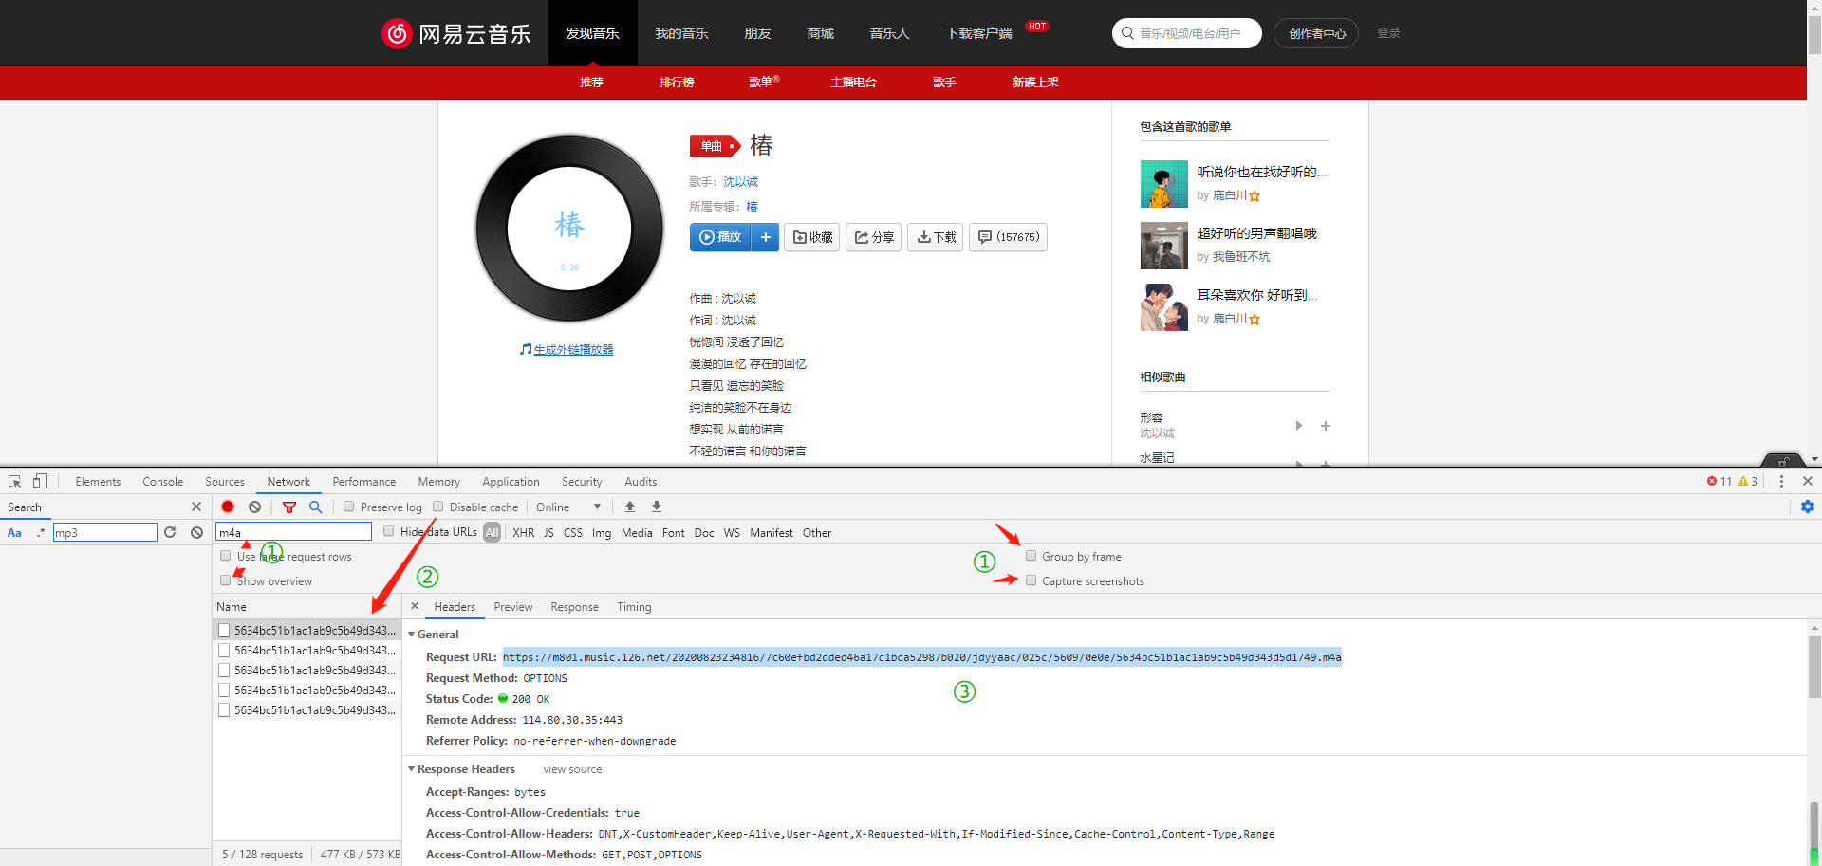The height and width of the screenshot is (866, 1822).
Task: Enable Disable cache checkbox
Action: click(438, 507)
